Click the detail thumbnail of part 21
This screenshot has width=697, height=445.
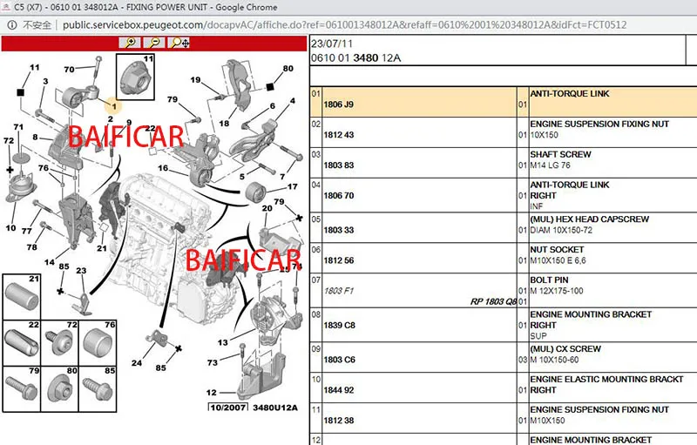tap(22, 297)
